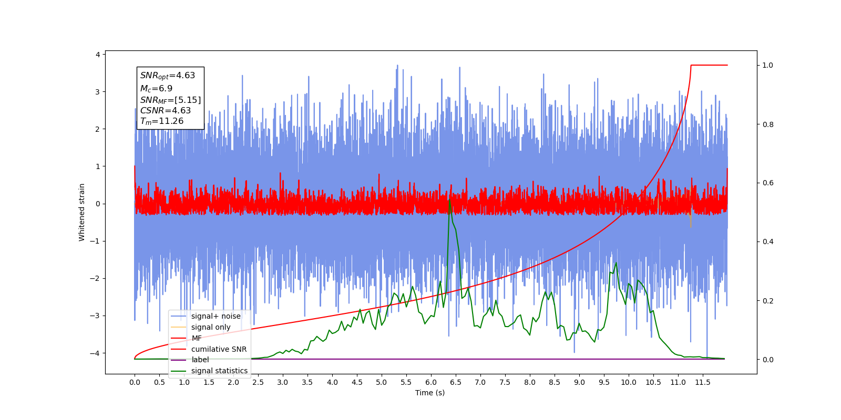Click the 'Time (s)' x-axis label
Image resolution: width=841 pixels, height=420 pixels.
pos(430,393)
